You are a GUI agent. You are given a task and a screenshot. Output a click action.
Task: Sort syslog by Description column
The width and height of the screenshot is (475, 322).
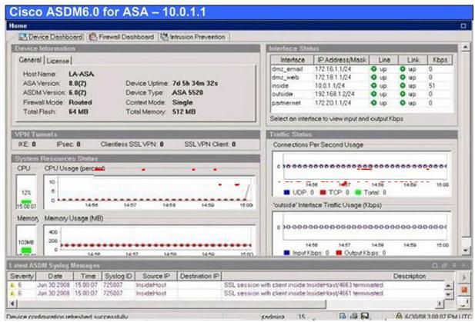point(338,276)
